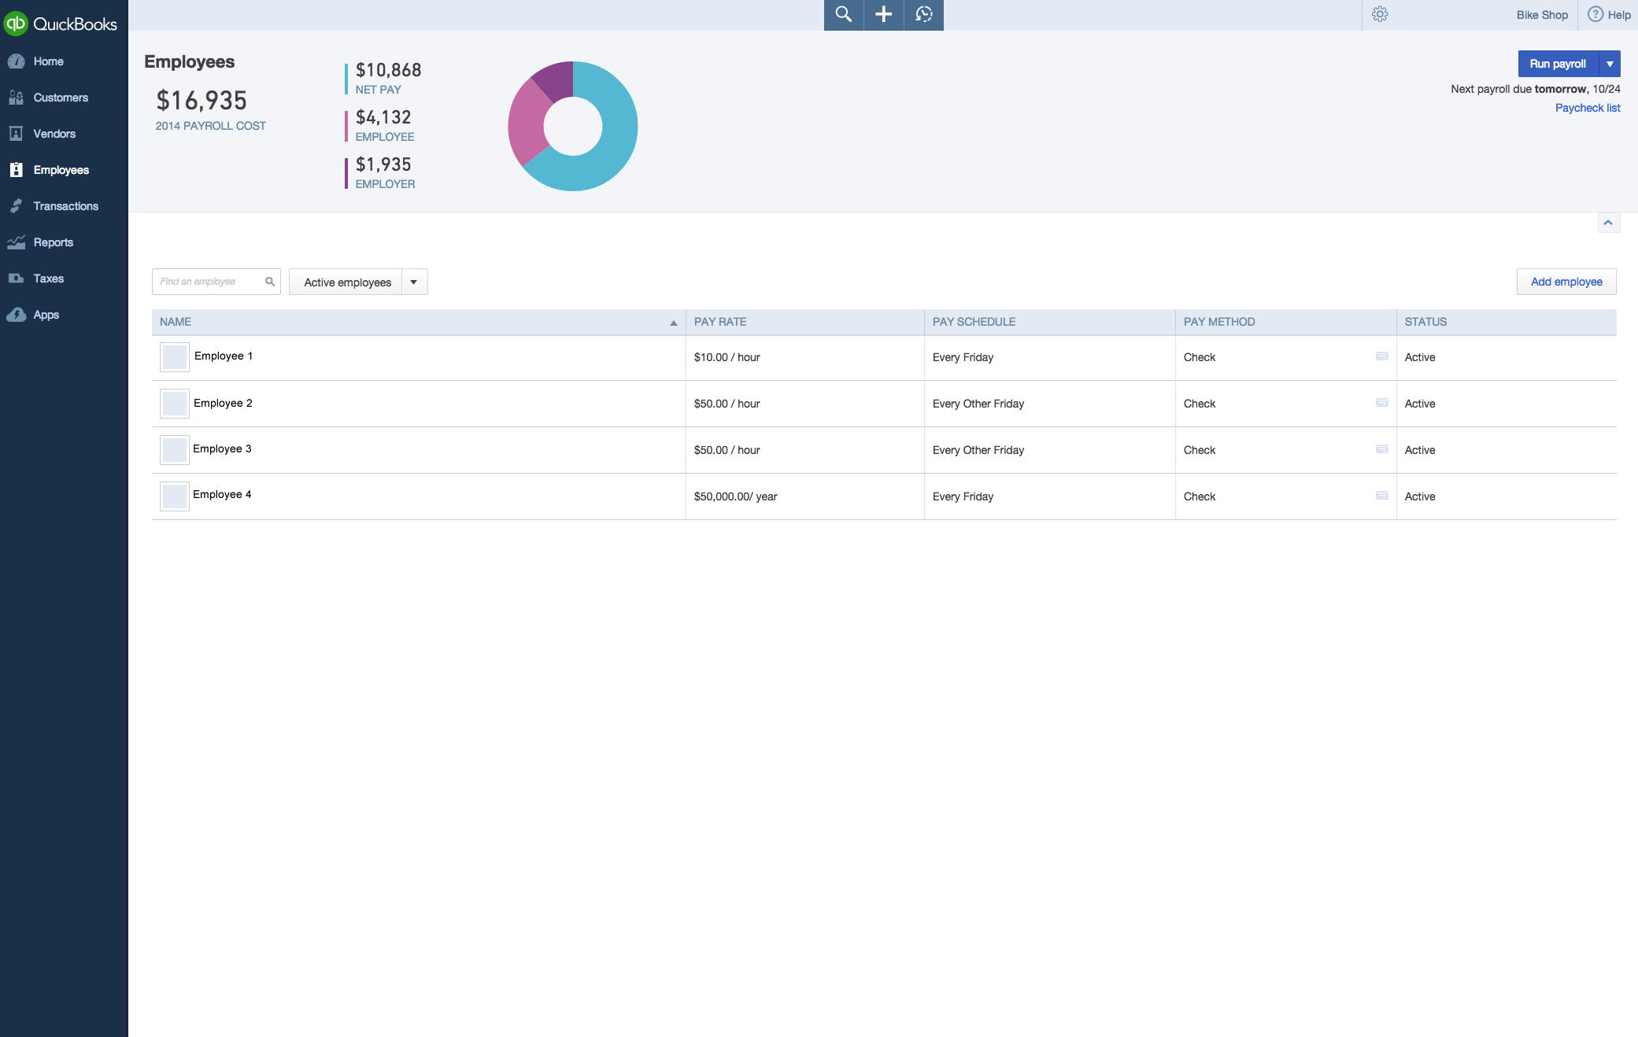Click Employee 1 pay method card icon
The width and height of the screenshot is (1638, 1037).
click(1381, 356)
